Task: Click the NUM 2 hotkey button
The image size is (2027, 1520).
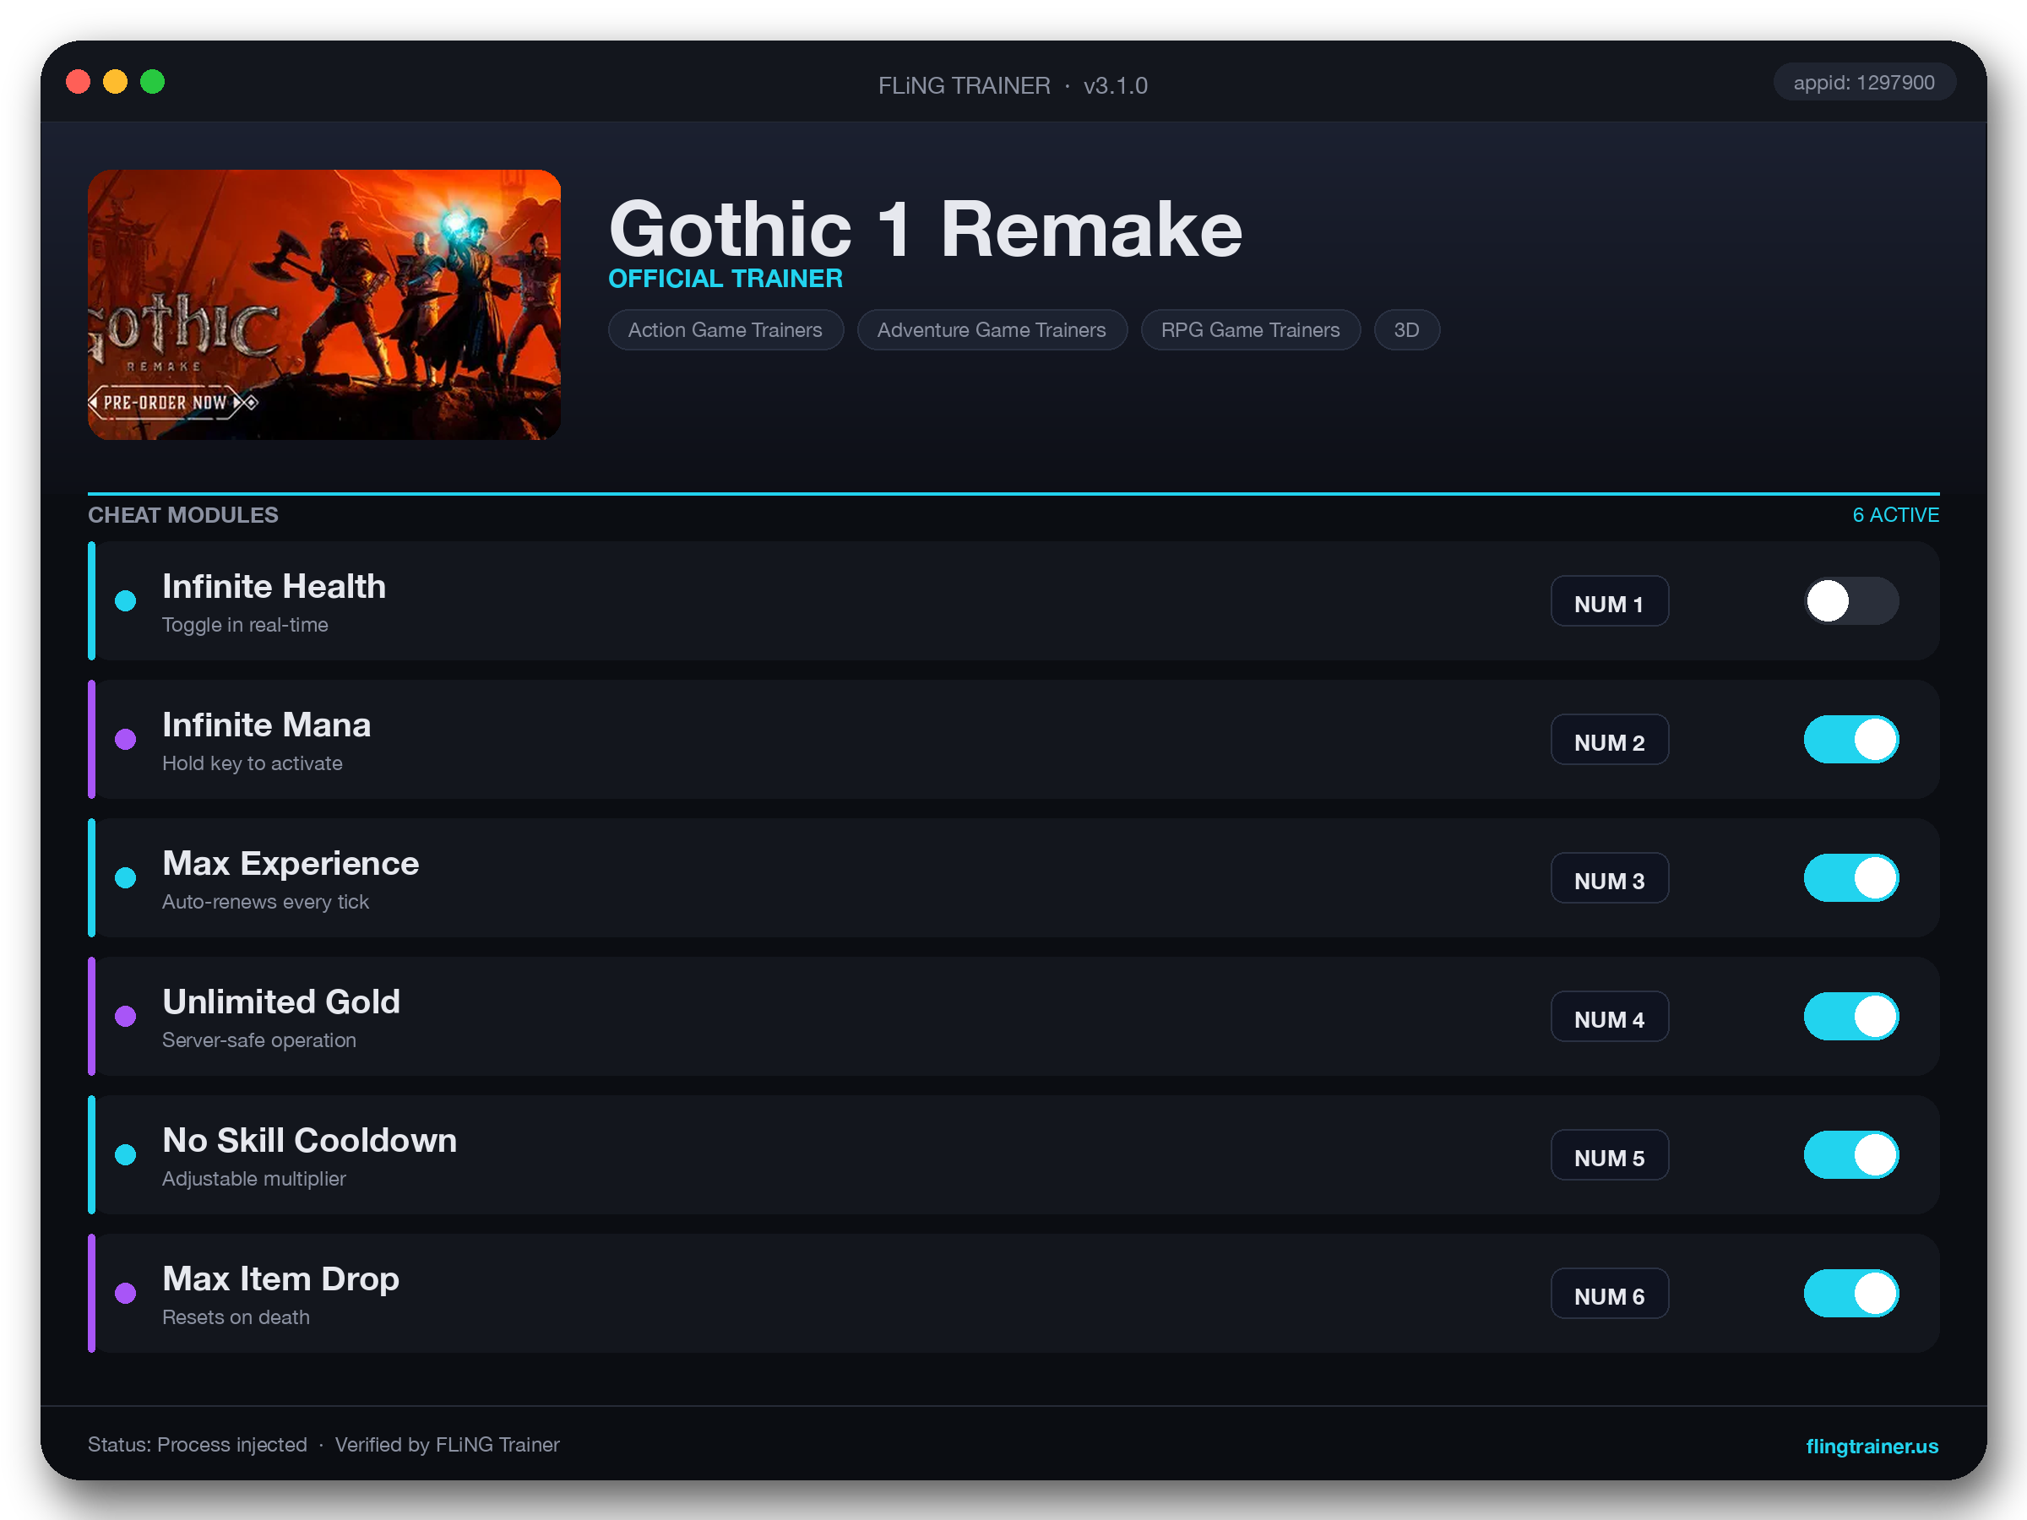Action: [1609, 741]
